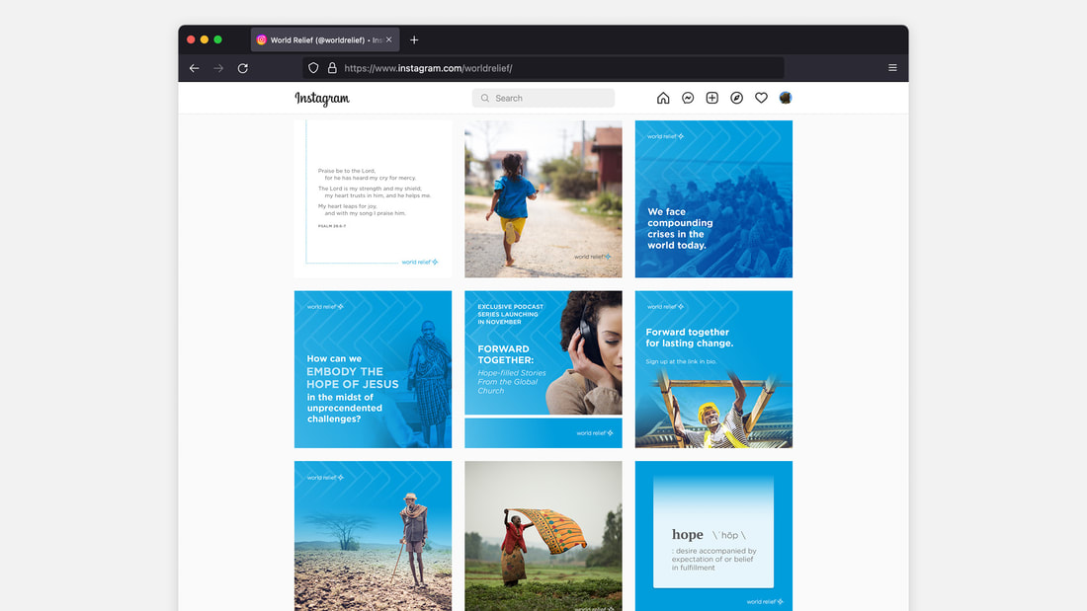Open a new browser tab

(x=414, y=39)
